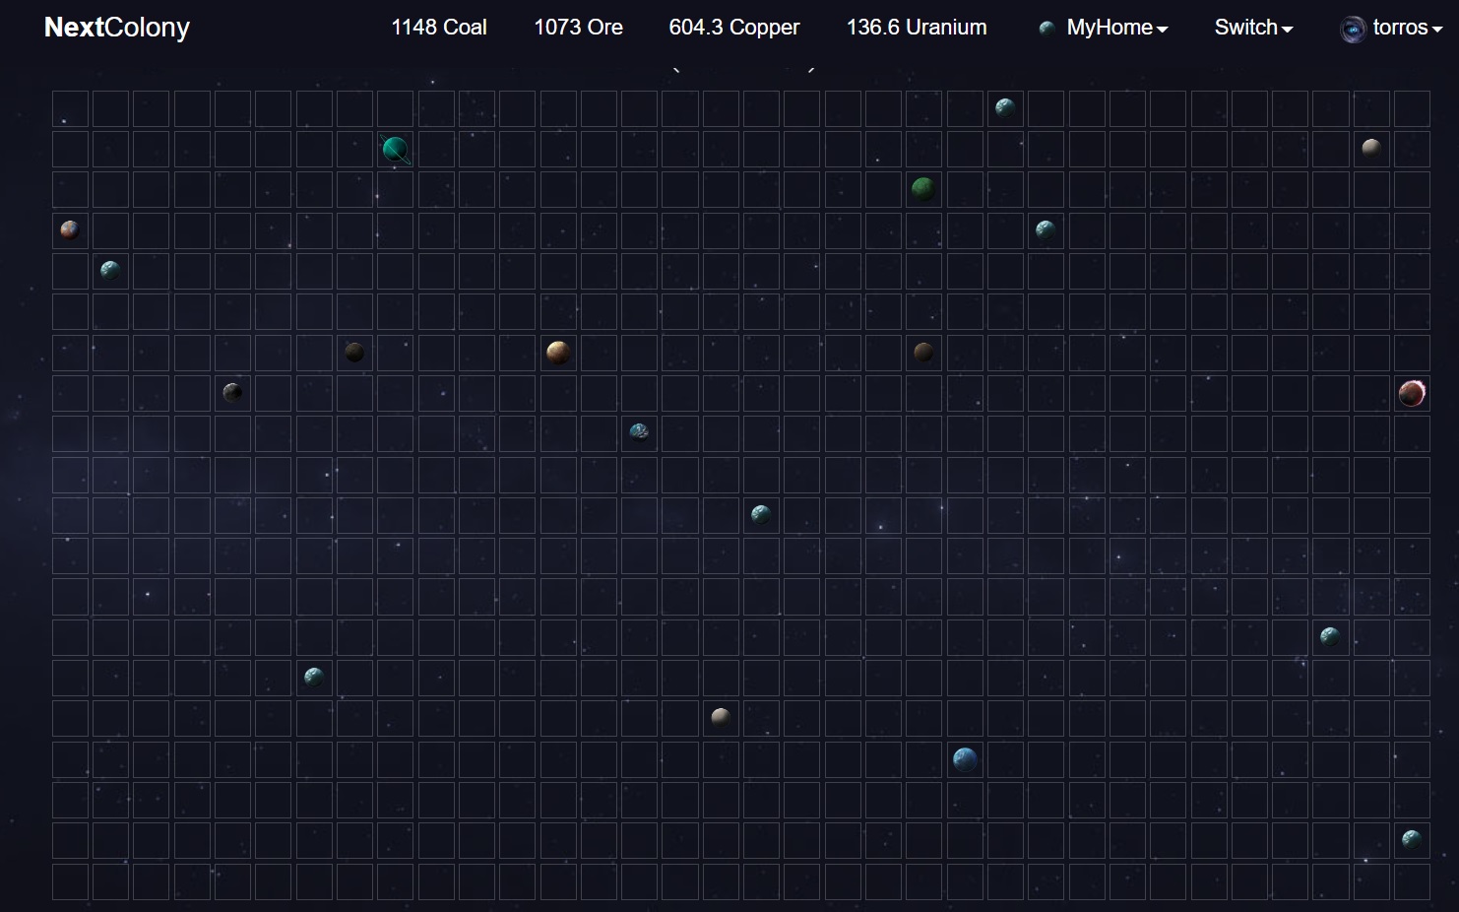Image resolution: width=1459 pixels, height=912 pixels.
Task: Select the teal planet above the bottom-right one
Action: [x=1330, y=636]
